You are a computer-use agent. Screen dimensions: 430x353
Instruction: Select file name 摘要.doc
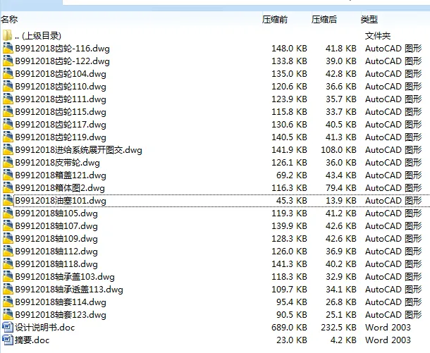[x=32, y=340]
